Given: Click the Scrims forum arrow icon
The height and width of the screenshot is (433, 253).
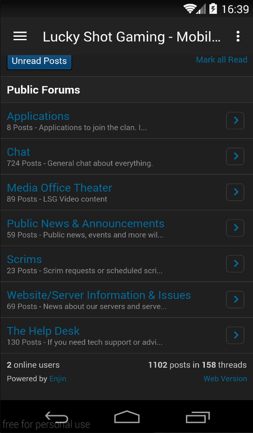Looking at the screenshot, I should [235, 263].
